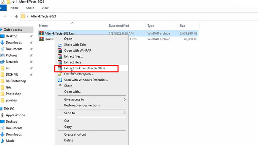The width and height of the screenshot is (258, 145).
Task: Open the Home ribbon tab
Action: click(15, 8)
